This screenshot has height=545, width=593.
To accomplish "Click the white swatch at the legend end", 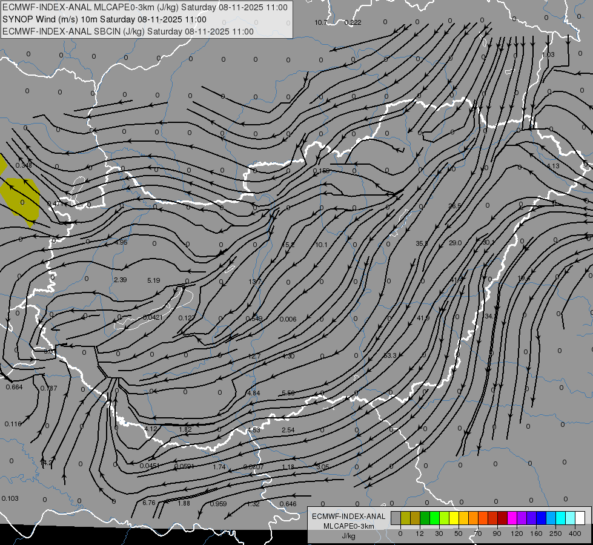I will (x=580, y=518).
